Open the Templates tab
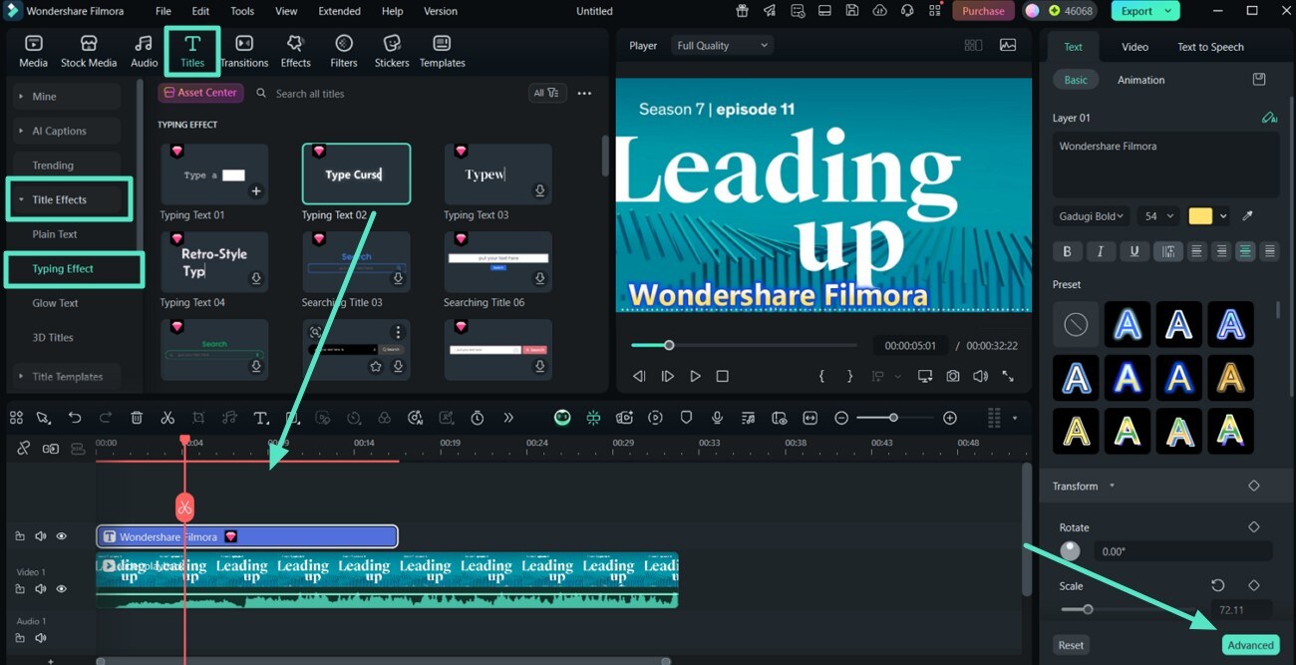The image size is (1296, 665). [442, 51]
